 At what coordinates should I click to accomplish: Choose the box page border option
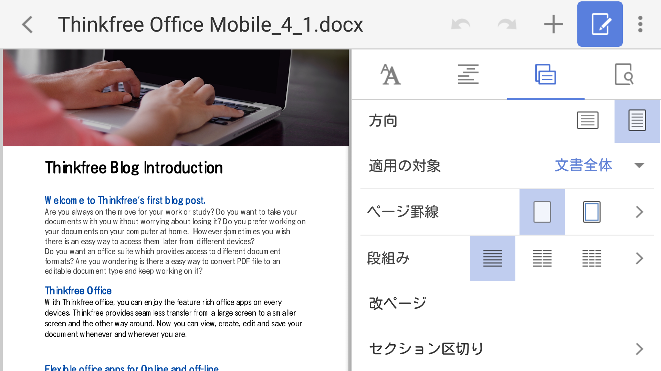pos(592,212)
